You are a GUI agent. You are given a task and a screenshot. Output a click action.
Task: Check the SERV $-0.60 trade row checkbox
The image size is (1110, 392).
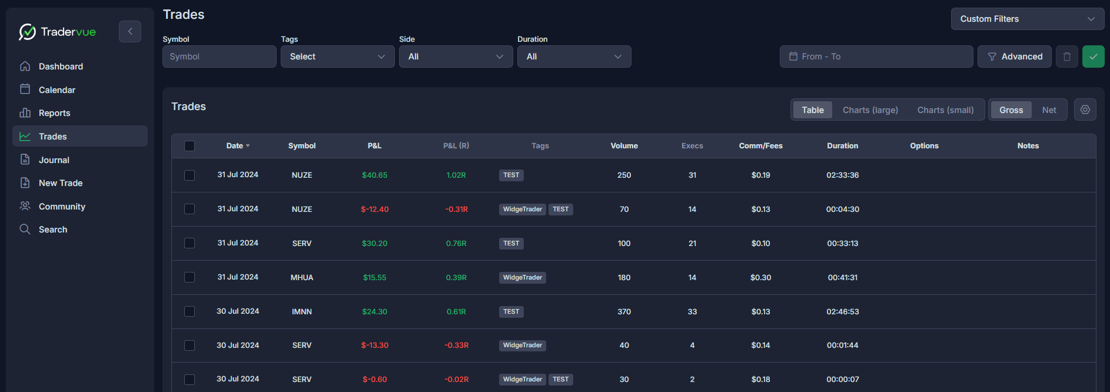tap(190, 380)
